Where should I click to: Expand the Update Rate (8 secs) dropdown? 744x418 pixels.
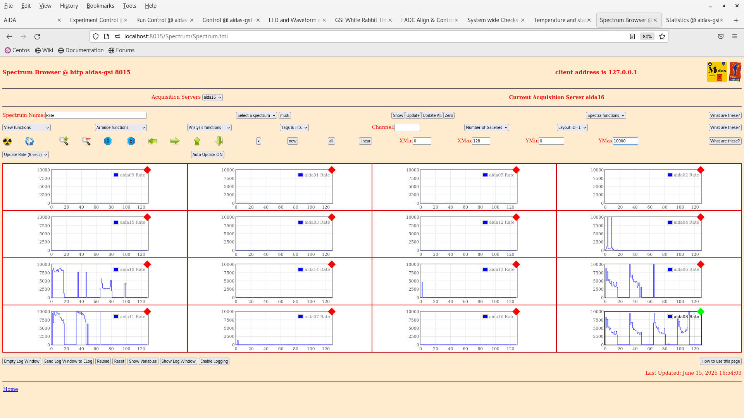pyautogui.click(x=26, y=154)
